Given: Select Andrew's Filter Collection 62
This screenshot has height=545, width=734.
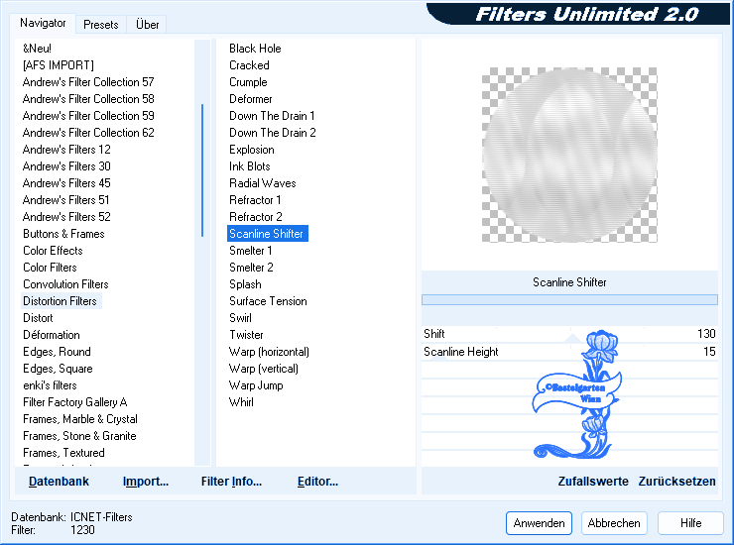Looking at the screenshot, I should pos(88,133).
